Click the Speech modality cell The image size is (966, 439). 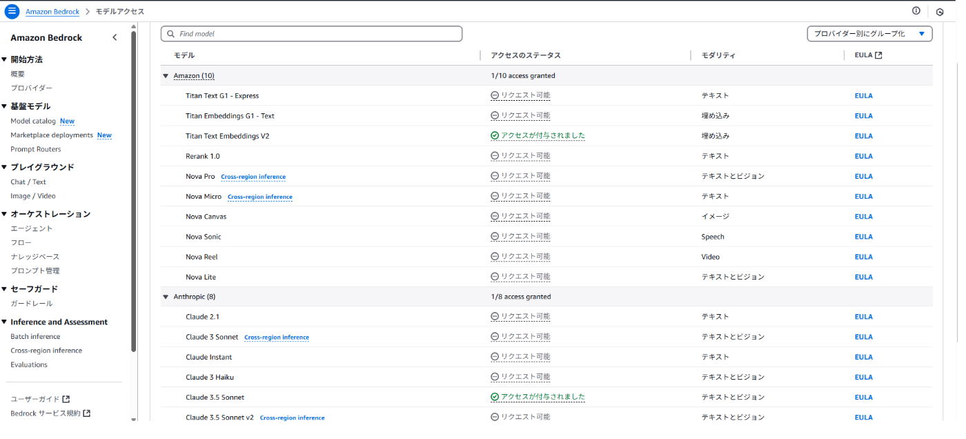[713, 237]
